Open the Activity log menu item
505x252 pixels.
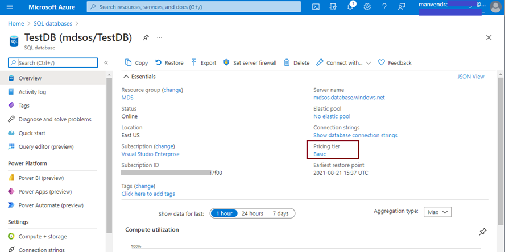click(32, 92)
